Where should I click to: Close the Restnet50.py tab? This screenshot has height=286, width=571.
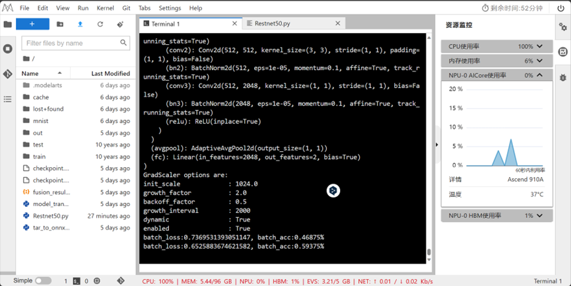(x=337, y=23)
